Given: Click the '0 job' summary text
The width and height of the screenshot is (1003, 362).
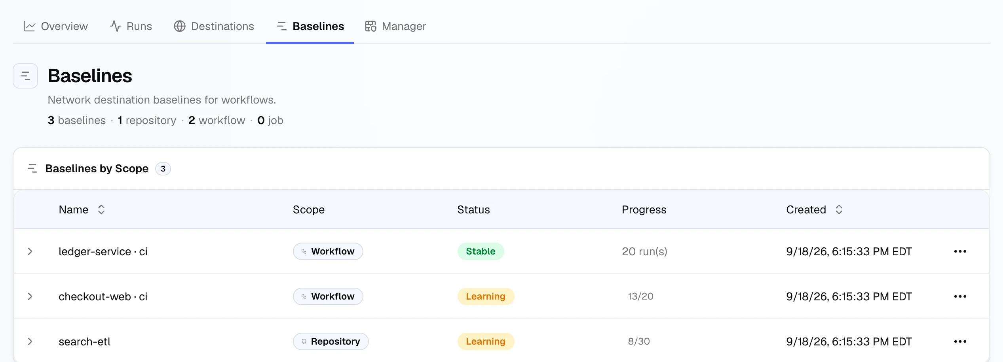Looking at the screenshot, I should [x=270, y=120].
